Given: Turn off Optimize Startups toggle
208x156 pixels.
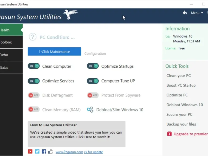Looking at the screenshot, I should pyautogui.click(x=93, y=66).
